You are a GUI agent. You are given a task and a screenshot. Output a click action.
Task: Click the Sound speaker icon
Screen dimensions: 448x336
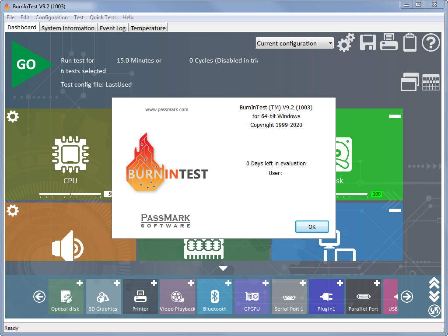click(x=68, y=246)
